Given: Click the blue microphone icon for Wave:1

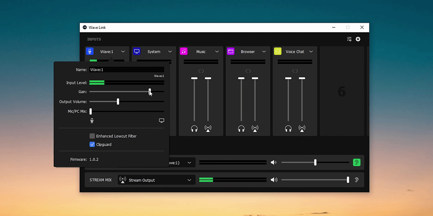Looking at the screenshot, I should tap(90, 51).
